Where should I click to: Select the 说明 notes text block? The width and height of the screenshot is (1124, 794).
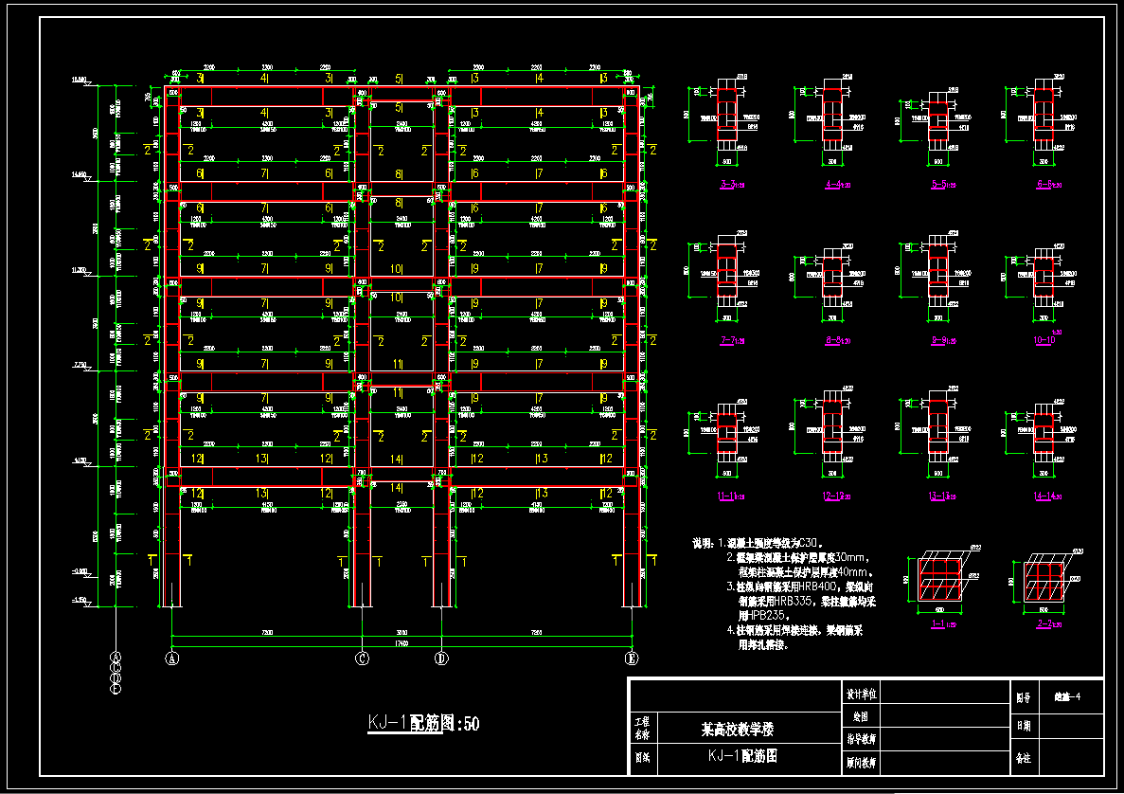(794, 593)
